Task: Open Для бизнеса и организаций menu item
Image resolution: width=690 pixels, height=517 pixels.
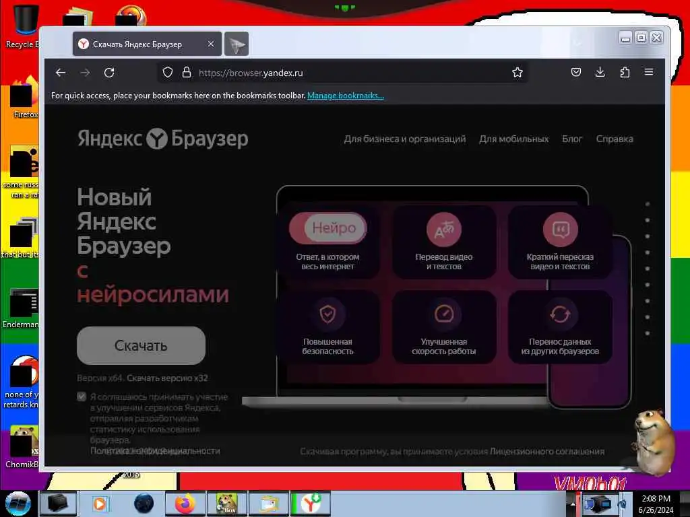Action: pos(405,139)
